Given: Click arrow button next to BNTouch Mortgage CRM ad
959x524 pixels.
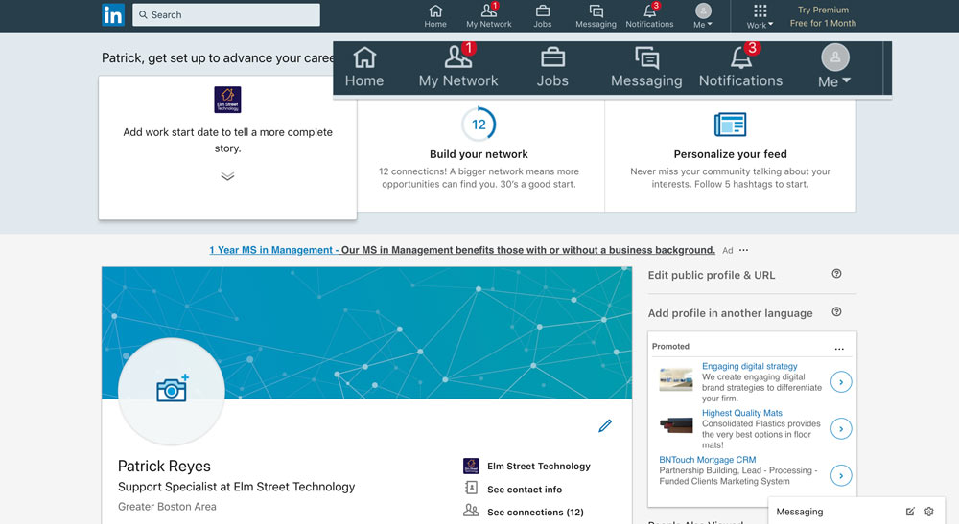Looking at the screenshot, I should (x=841, y=474).
